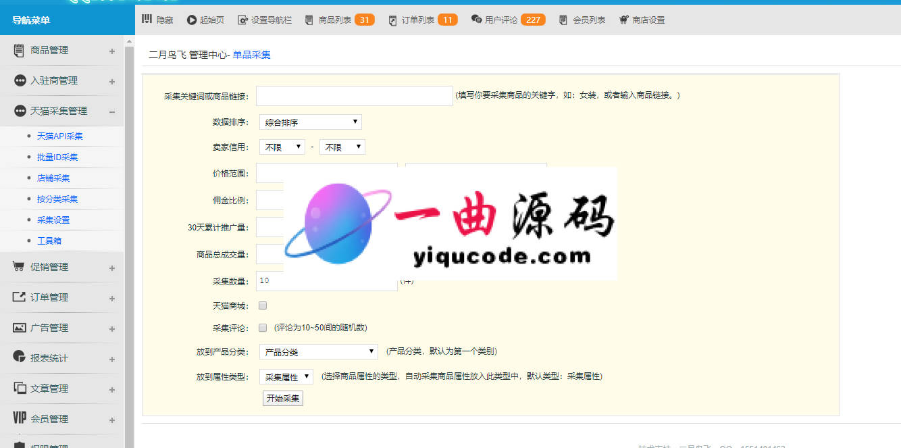Screen dimensions: 901x448
Task: Click the 二月鸟飞 管理中心 title text
Action: pos(188,55)
